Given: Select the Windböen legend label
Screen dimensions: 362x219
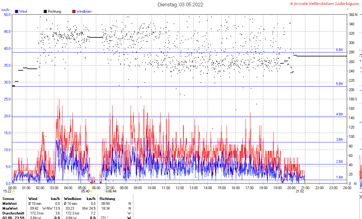Looking at the screenshot, I should pos(84,11).
